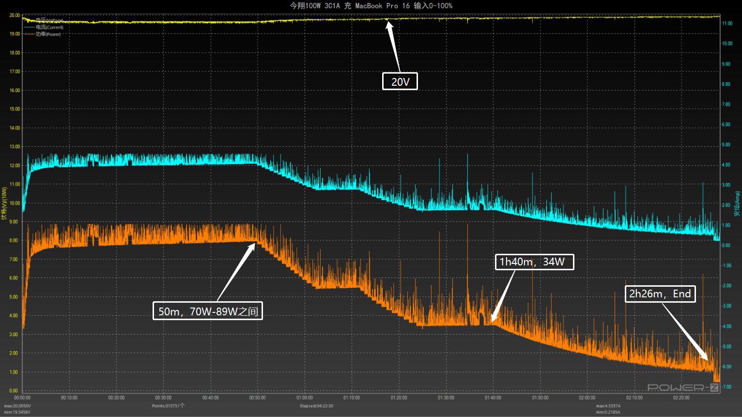The width and height of the screenshot is (742, 417).
Task: Click the Points:015751 counter
Action: (168, 406)
